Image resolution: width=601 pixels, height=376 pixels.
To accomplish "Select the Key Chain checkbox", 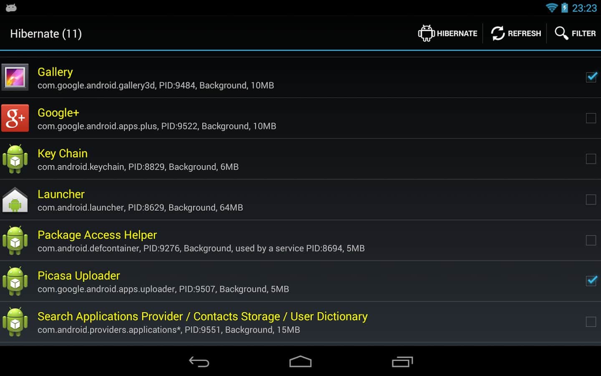I will [591, 159].
